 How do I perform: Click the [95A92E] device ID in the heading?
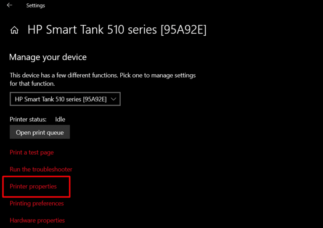184,30
